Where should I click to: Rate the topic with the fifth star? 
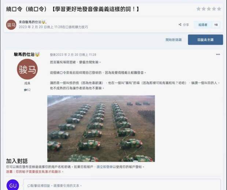[219, 9]
